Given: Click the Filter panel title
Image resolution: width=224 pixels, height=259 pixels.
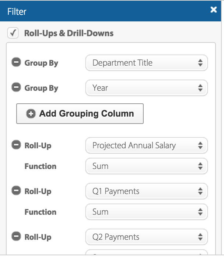Looking at the screenshot, I should tap(17, 11).
